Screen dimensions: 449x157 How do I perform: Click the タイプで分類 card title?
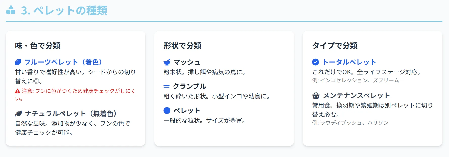tap(335, 46)
